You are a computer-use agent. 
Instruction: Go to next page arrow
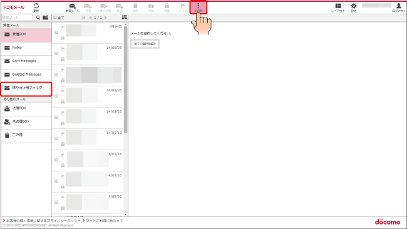pos(106,18)
